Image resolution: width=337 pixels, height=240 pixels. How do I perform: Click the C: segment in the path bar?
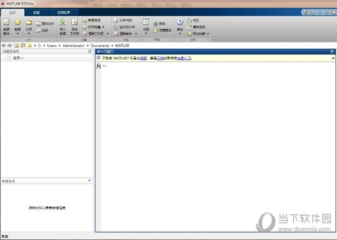point(39,46)
